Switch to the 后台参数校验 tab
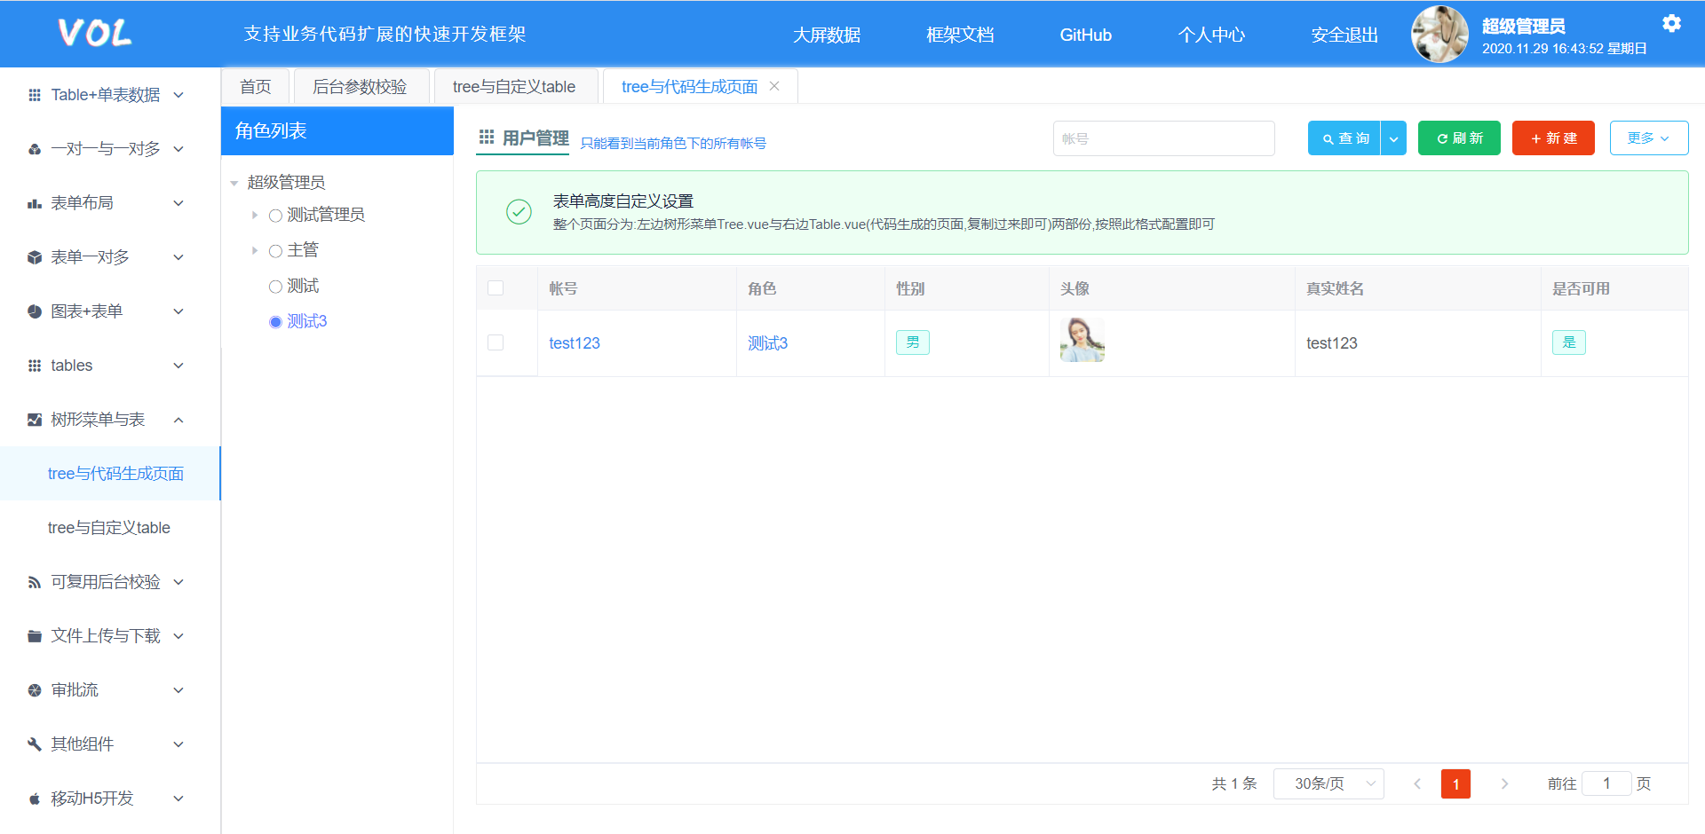This screenshot has height=834, width=1705. (360, 87)
